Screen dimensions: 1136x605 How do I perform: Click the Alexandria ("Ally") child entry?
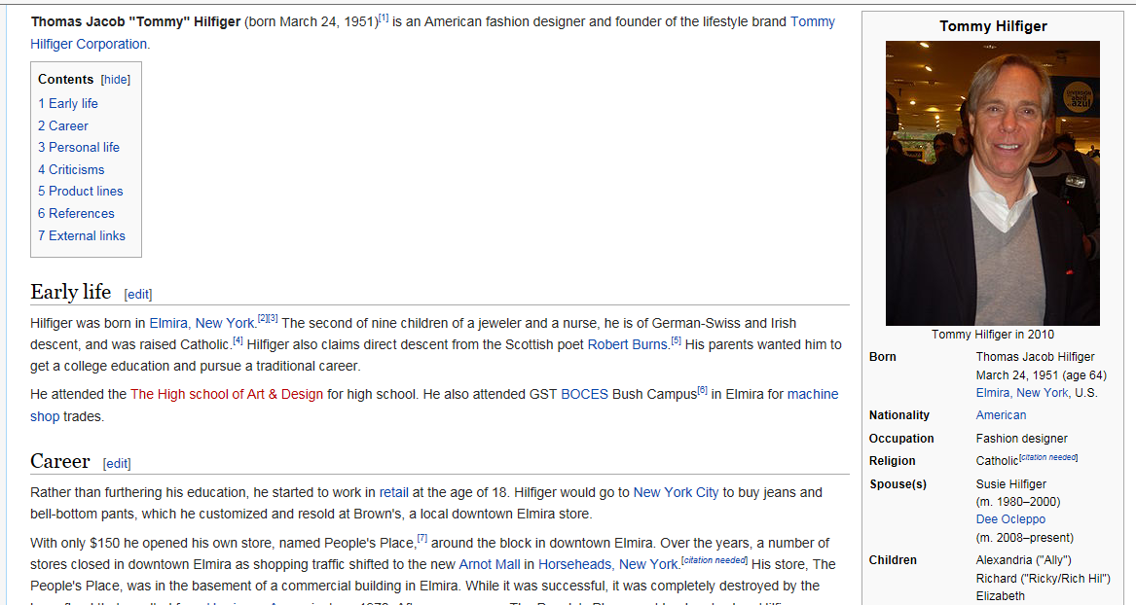(x=1023, y=560)
